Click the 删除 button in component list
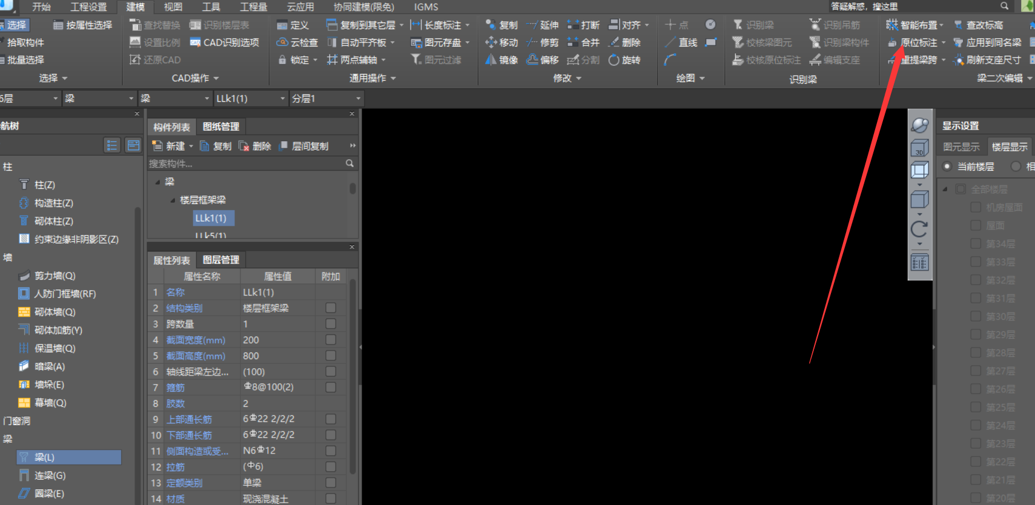The width and height of the screenshot is (1035, 505). pyautogui.click(x=255, y=146)
